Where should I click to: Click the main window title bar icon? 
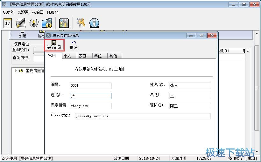tap(4, 4)
